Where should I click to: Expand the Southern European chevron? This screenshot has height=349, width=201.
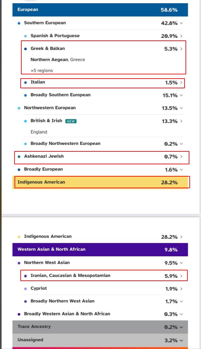click(181, 23)
